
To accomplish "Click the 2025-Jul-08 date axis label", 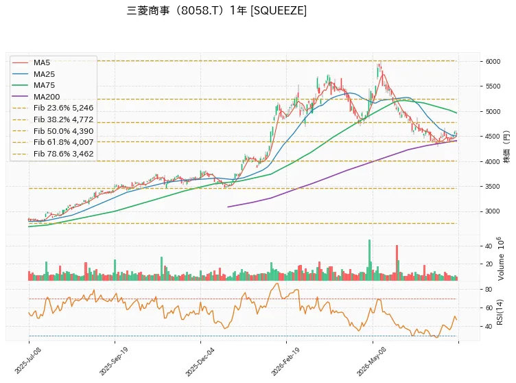I will 27,360.
